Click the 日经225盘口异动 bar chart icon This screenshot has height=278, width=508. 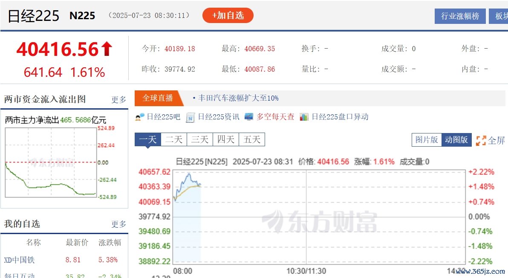[304, 117]
